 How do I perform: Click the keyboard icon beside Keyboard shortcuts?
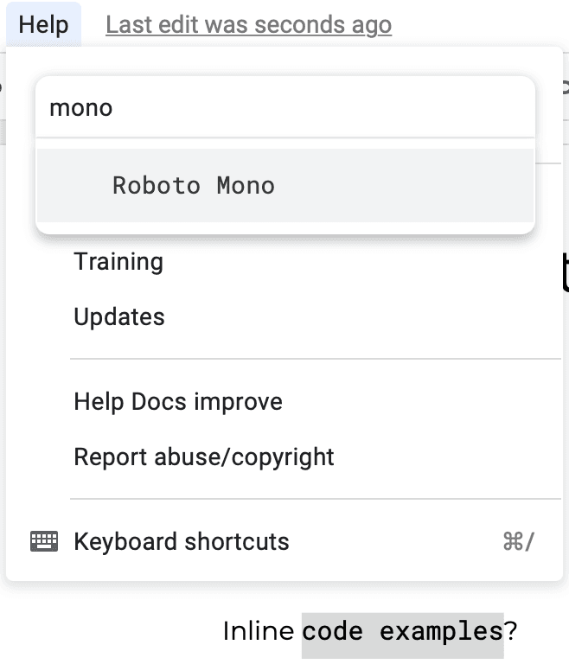[x=44, y=541]
